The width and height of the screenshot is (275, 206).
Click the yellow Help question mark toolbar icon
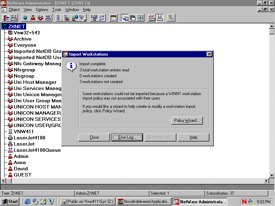tap(171, 18)
